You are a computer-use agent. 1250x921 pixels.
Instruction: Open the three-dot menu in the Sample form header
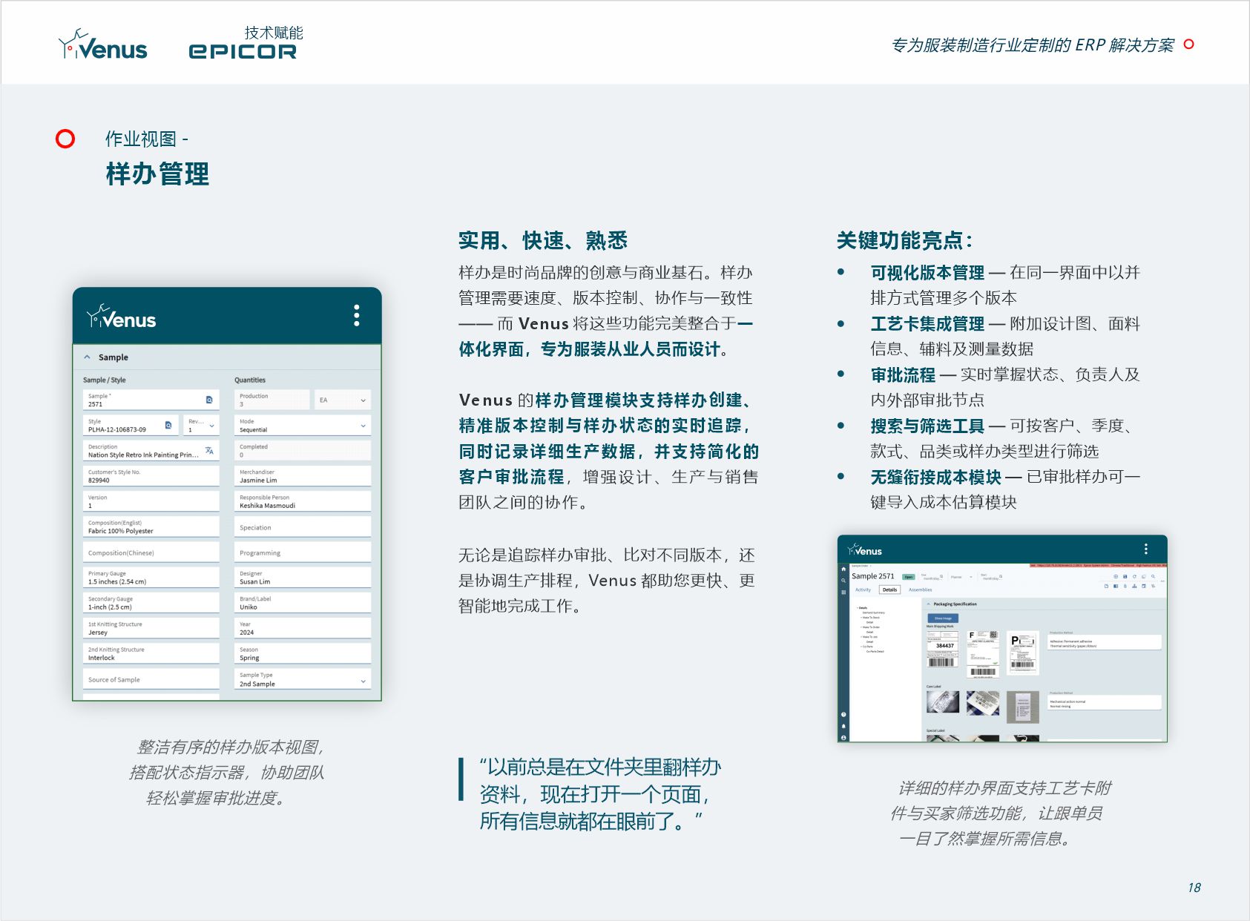[x=357, y=316]
